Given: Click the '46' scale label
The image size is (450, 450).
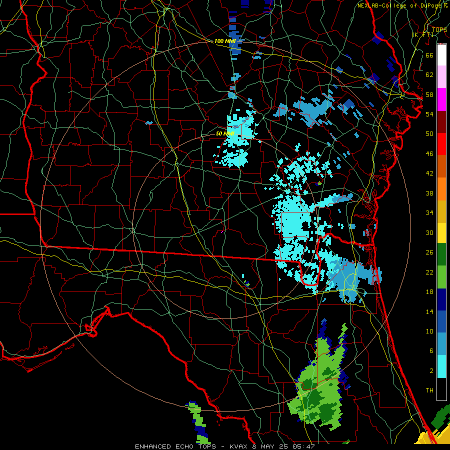Looking at the screenshot, I should click(429, 154).
